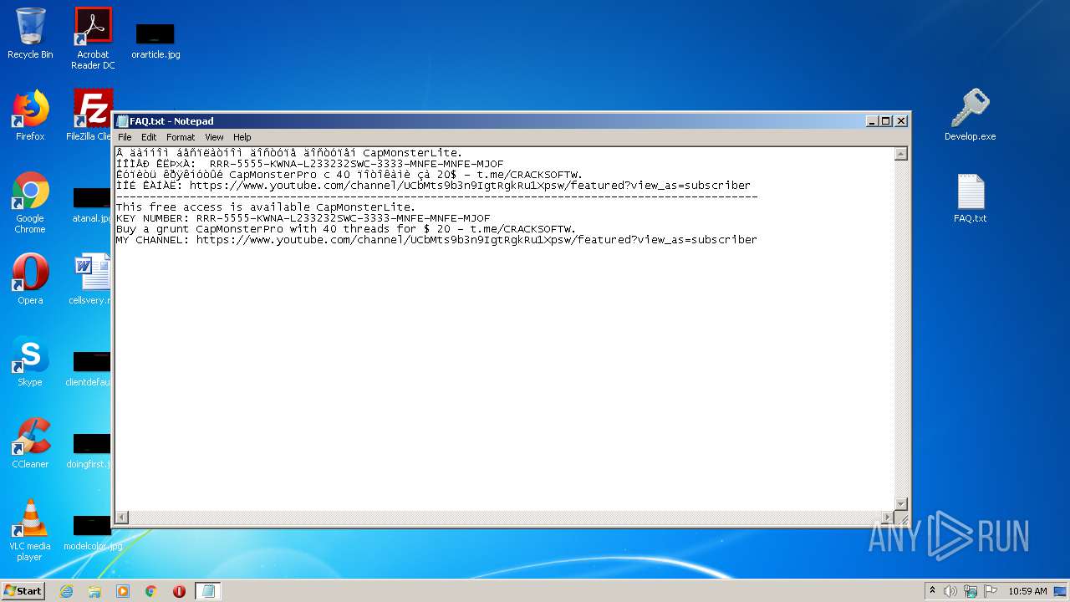Click line 'This free access is available CapMonsterLite.'
This screenshot has height=602, width=1070.
[266, 207]
